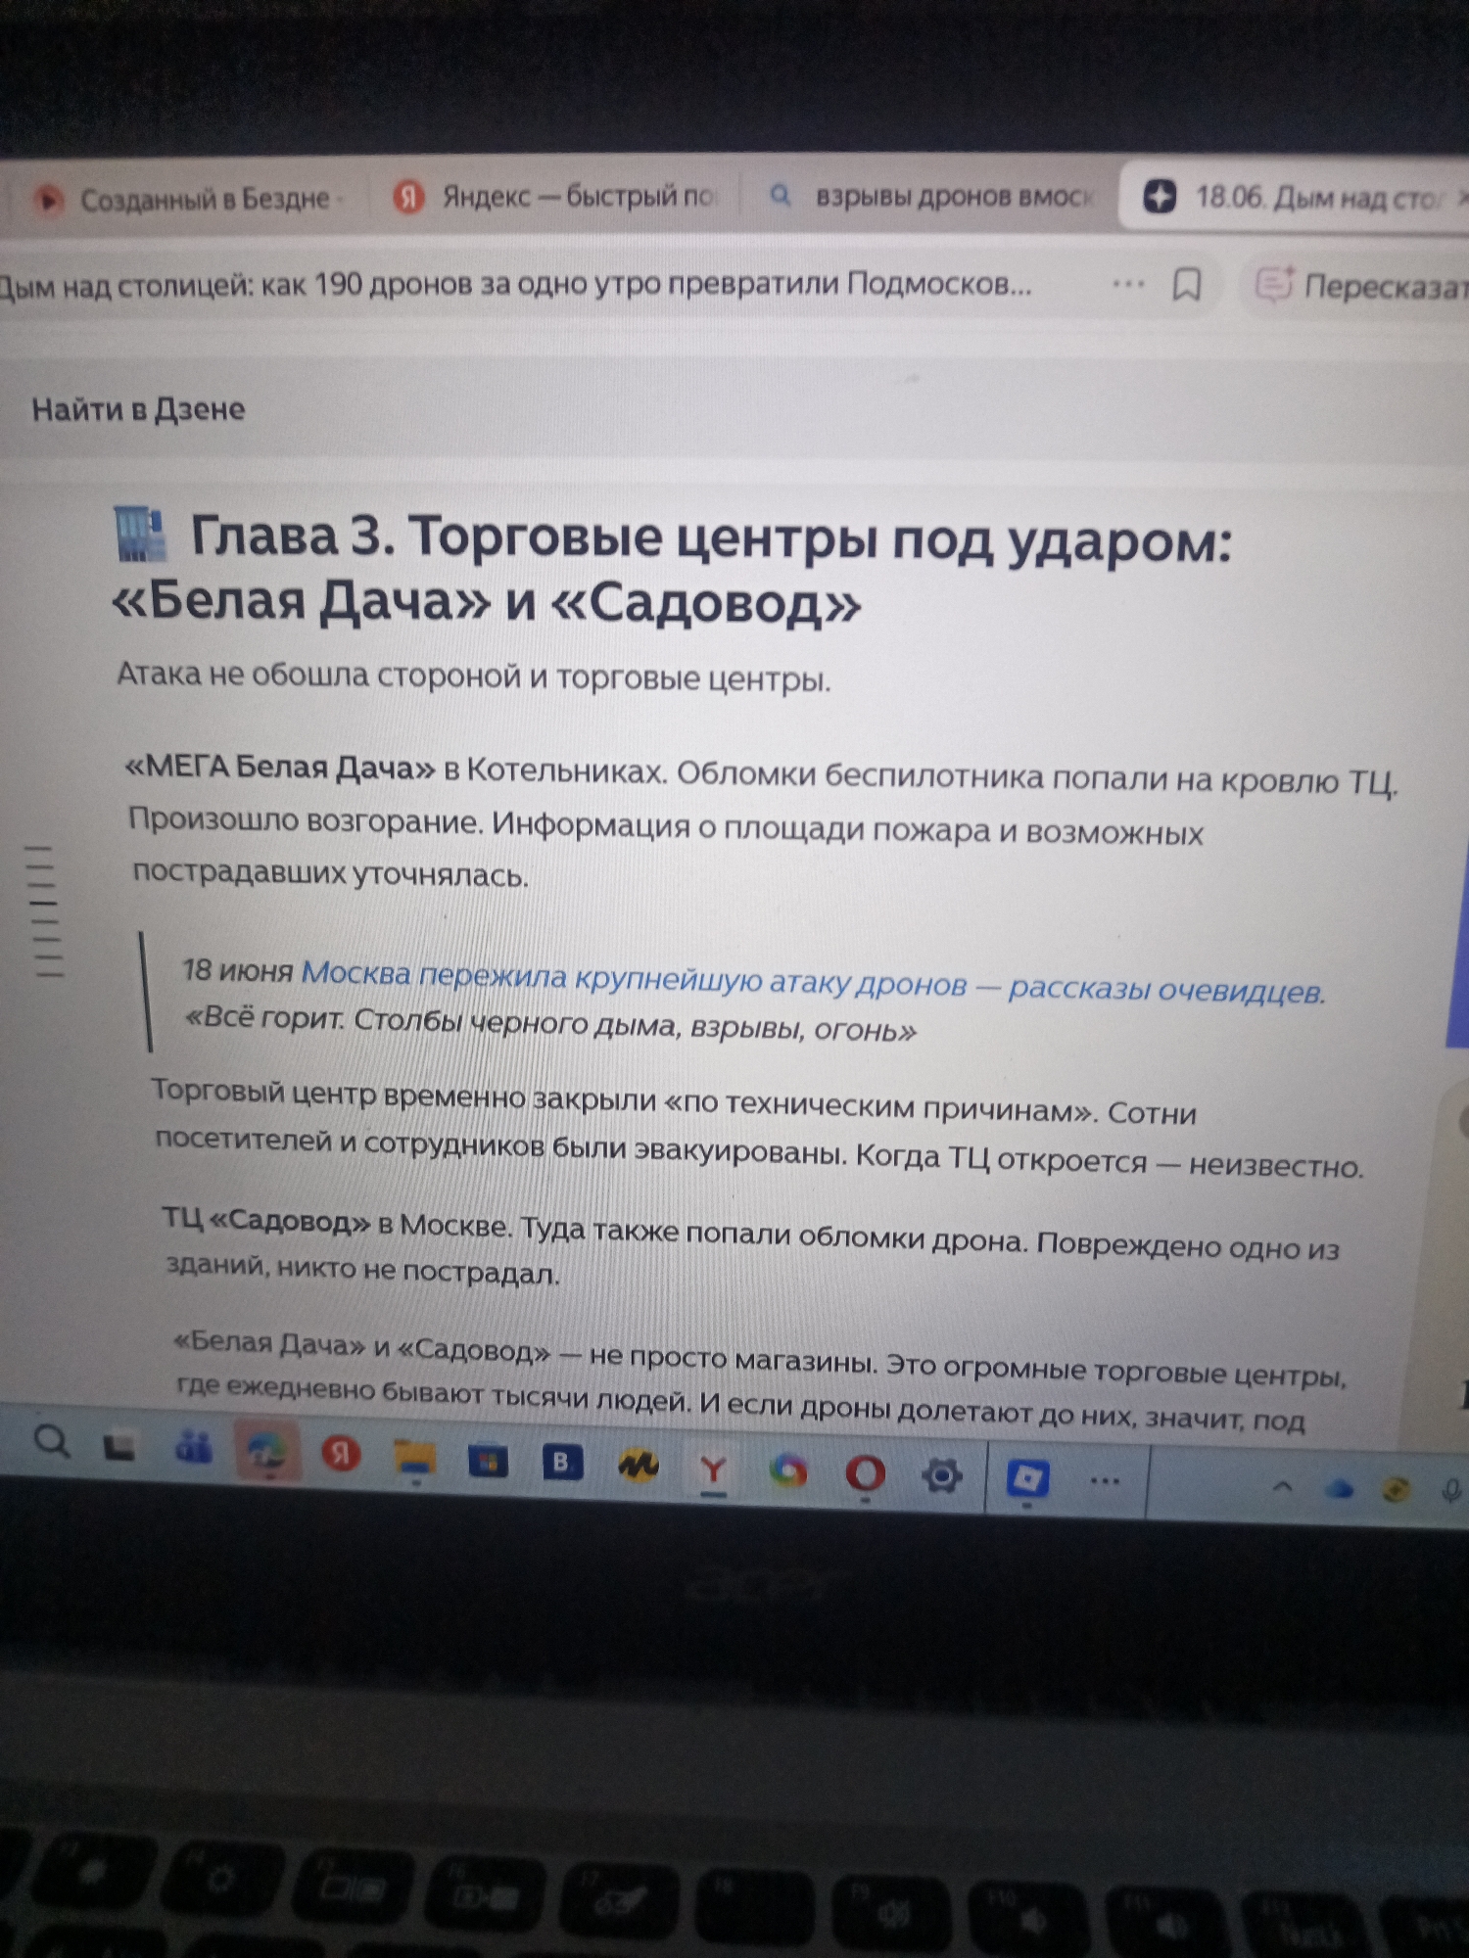Open article table-of-contents lines at left edge

[45, 910]
